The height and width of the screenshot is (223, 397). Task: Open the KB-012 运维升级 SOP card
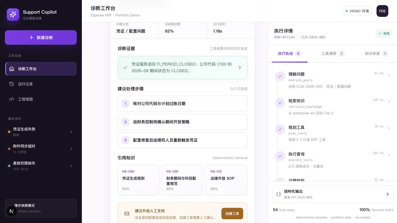(227, 180)
